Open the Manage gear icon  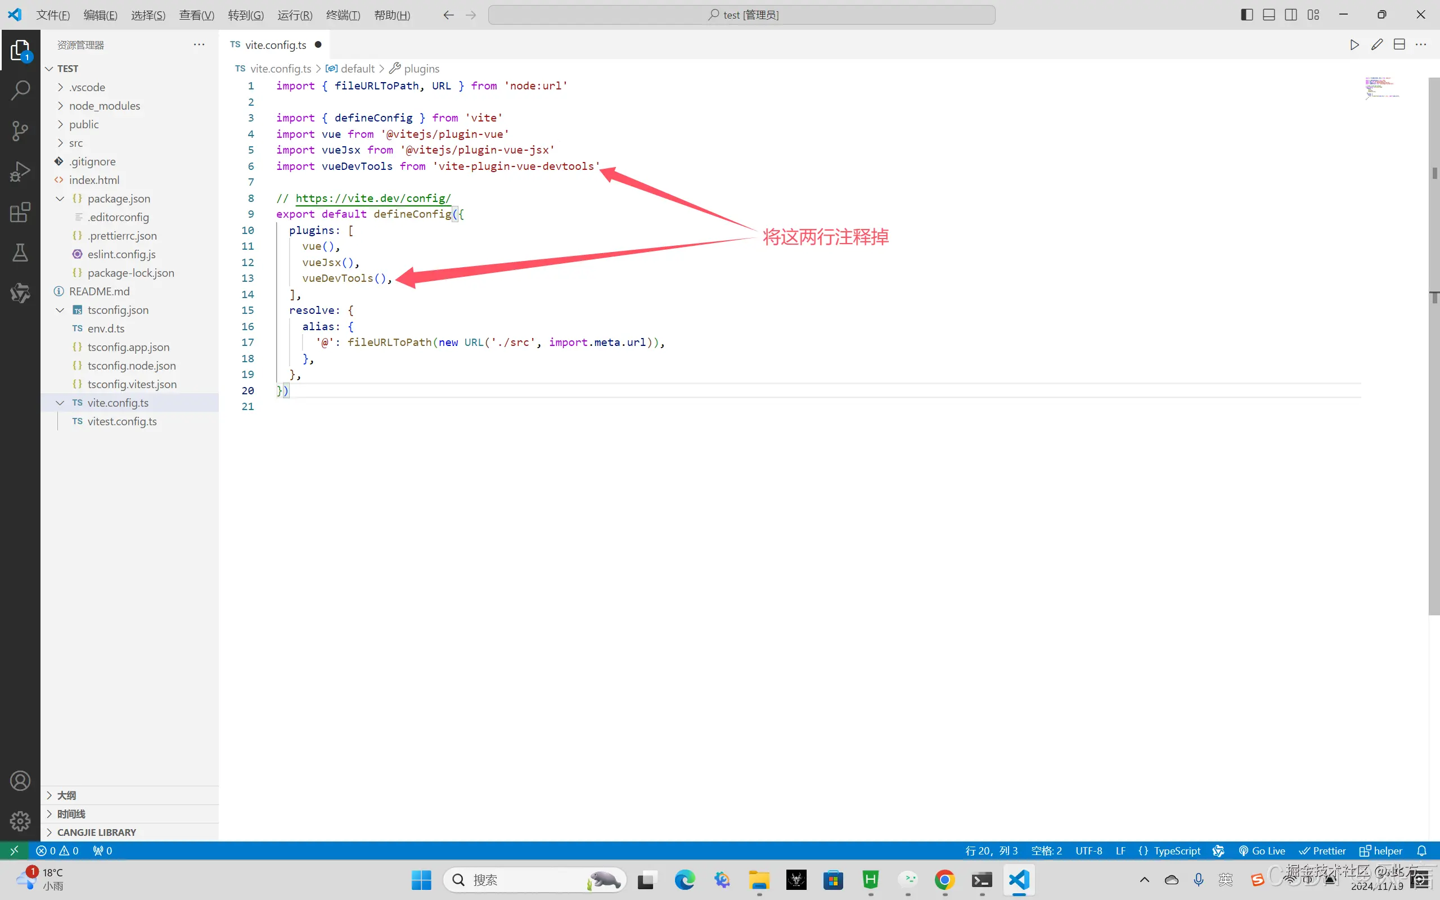coord(20,821)
